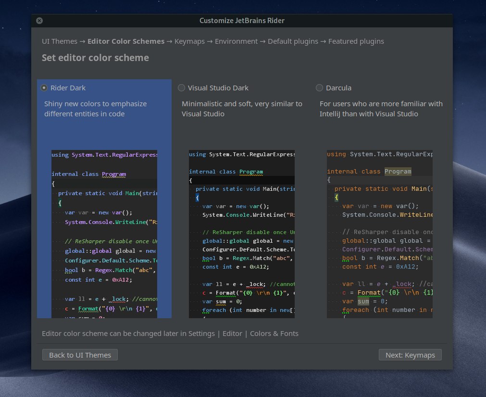Screen dimensions: 486x397
Task: Click 'Shiny new colors to emphasize' description
Action: click(x=96, y=109)
